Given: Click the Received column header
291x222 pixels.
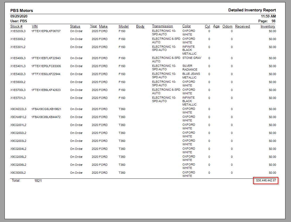Looking at the screenshot, I should (x=242, y=26).
